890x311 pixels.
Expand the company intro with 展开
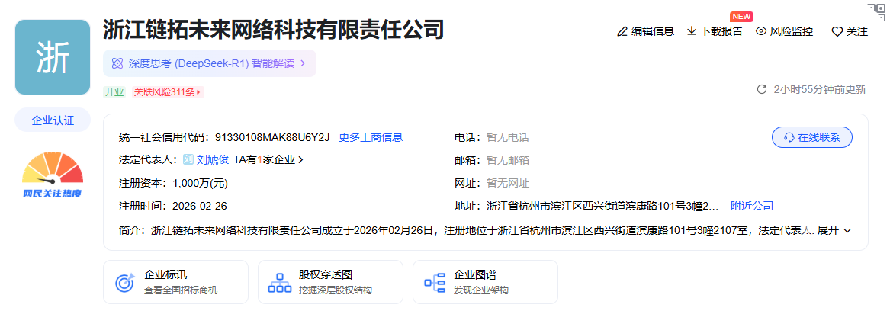click(x=834, y=229)
